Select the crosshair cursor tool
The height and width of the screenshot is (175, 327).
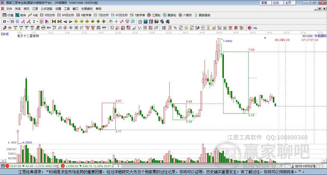click(116, 22)
